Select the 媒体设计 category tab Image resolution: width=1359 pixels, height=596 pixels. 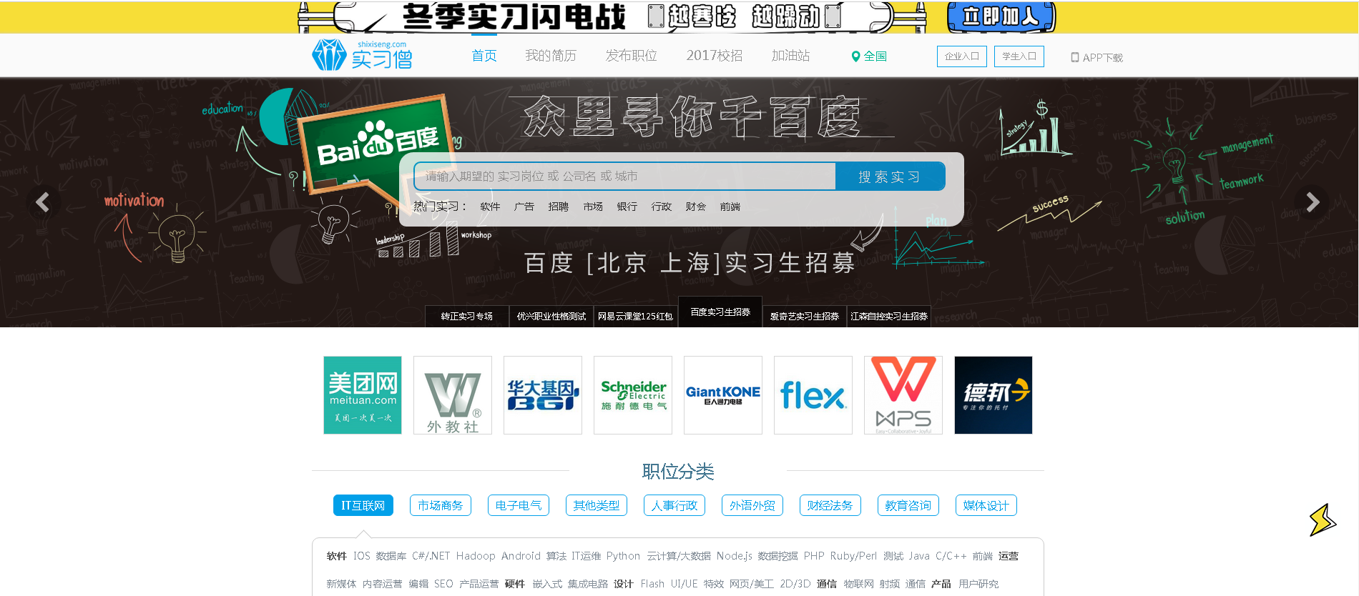(x=986, y=505)
